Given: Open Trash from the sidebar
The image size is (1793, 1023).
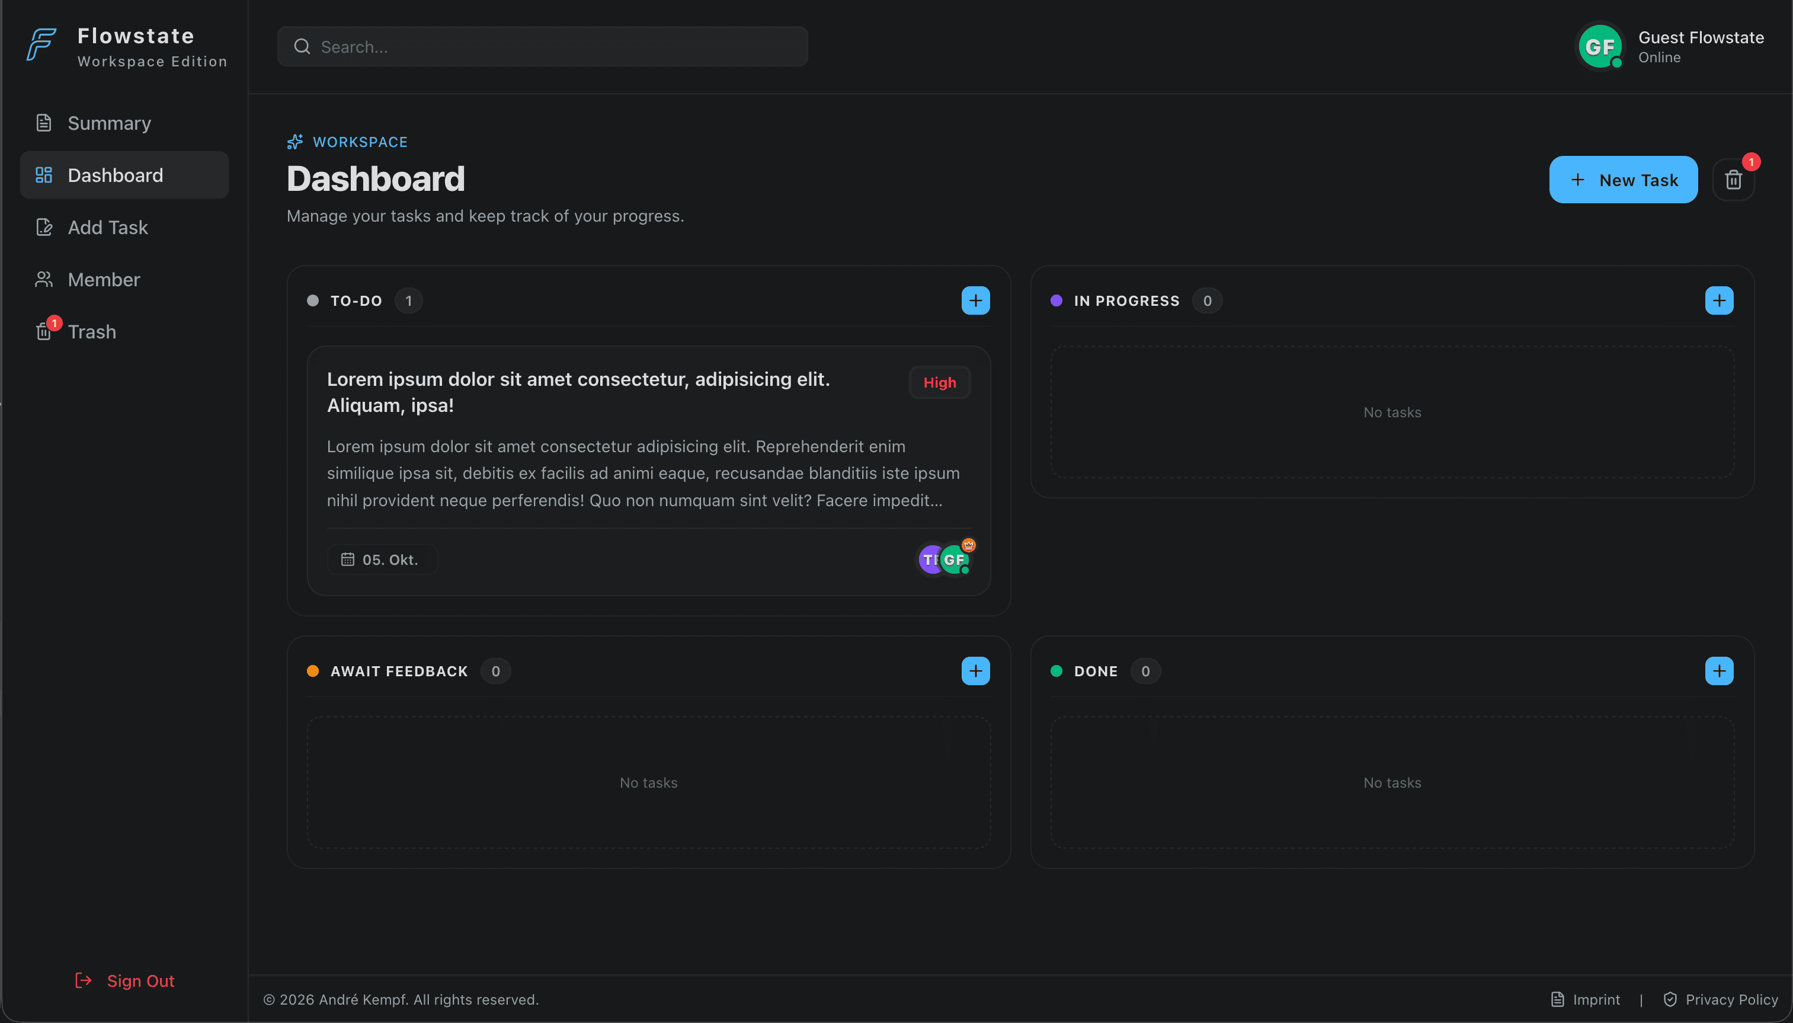Looking at the screenshot, I should [124, 332].
